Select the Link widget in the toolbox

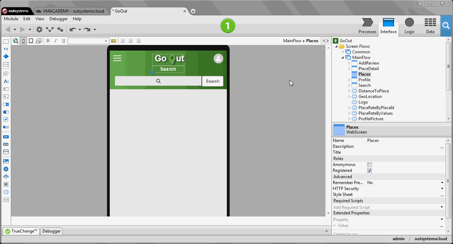point(6,144)
